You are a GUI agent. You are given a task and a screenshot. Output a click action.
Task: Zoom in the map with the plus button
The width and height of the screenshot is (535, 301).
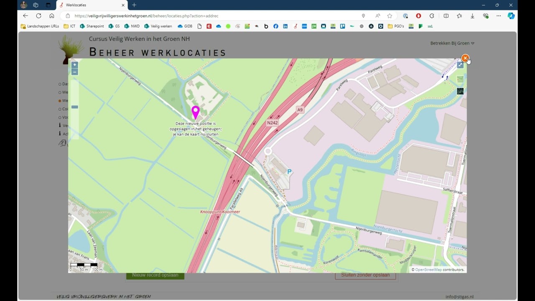pos(74,65)
